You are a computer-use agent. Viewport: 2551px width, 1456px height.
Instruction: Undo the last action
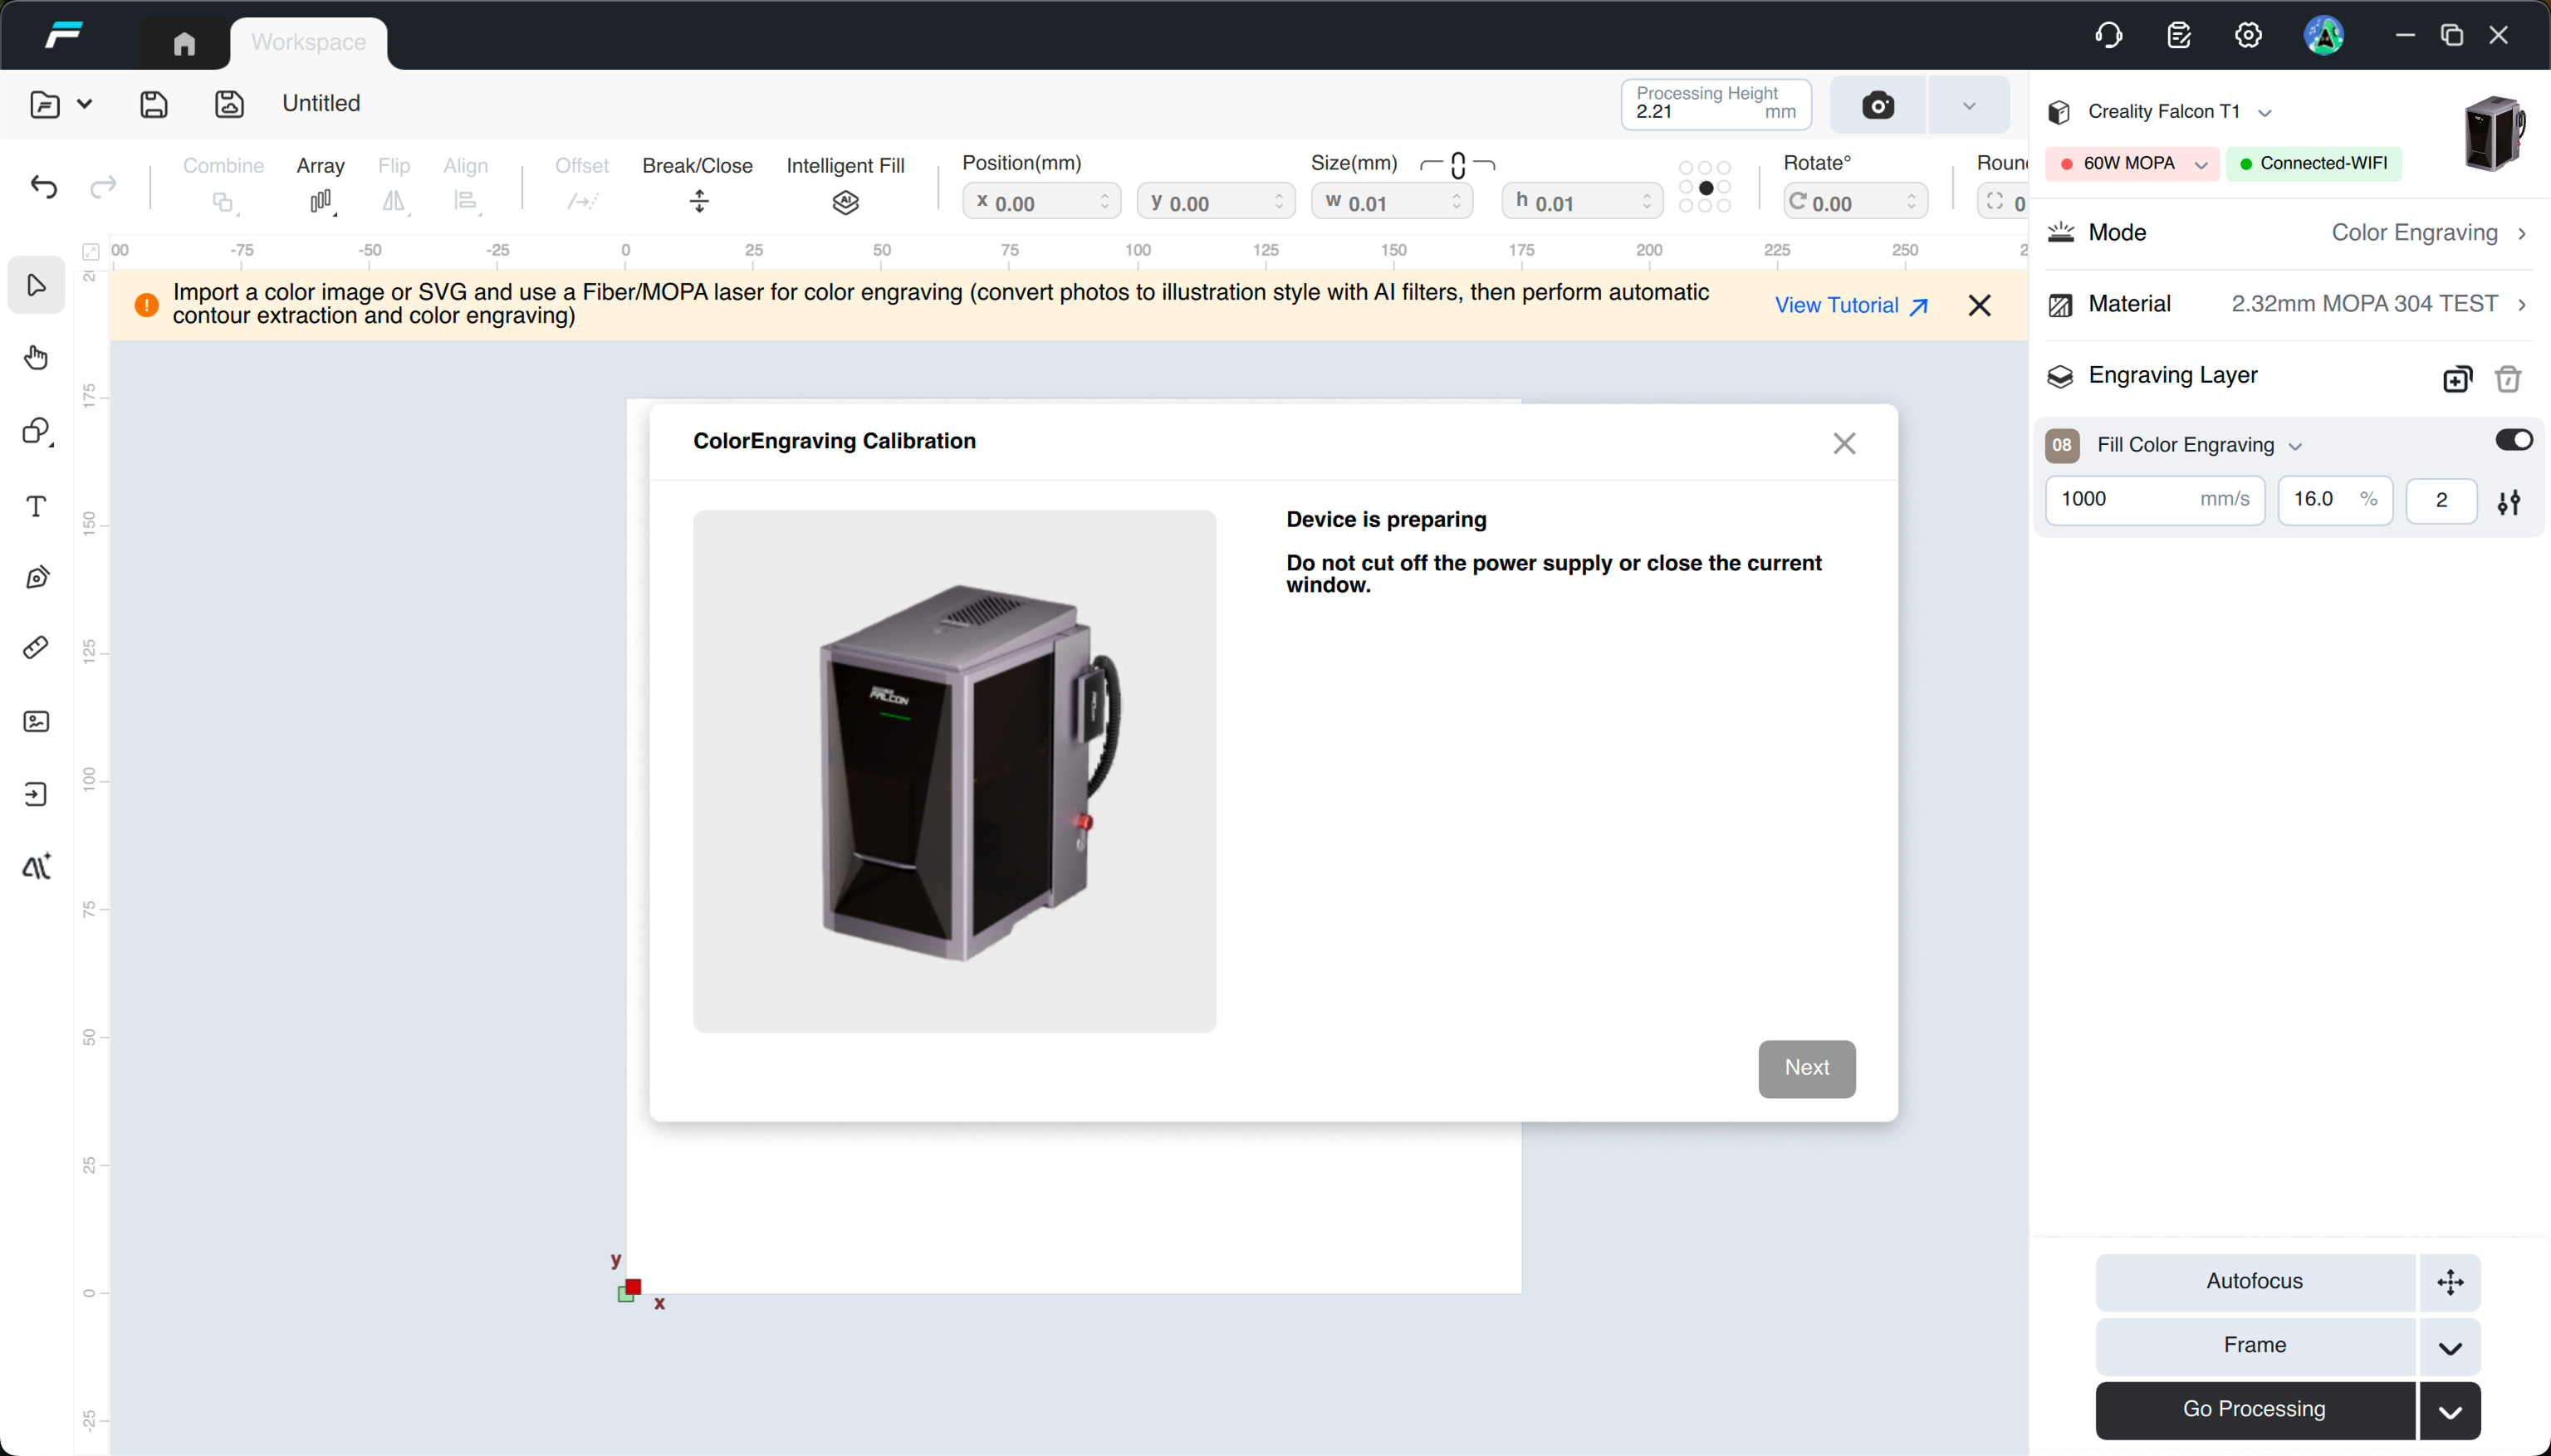[x=44, y=187]
